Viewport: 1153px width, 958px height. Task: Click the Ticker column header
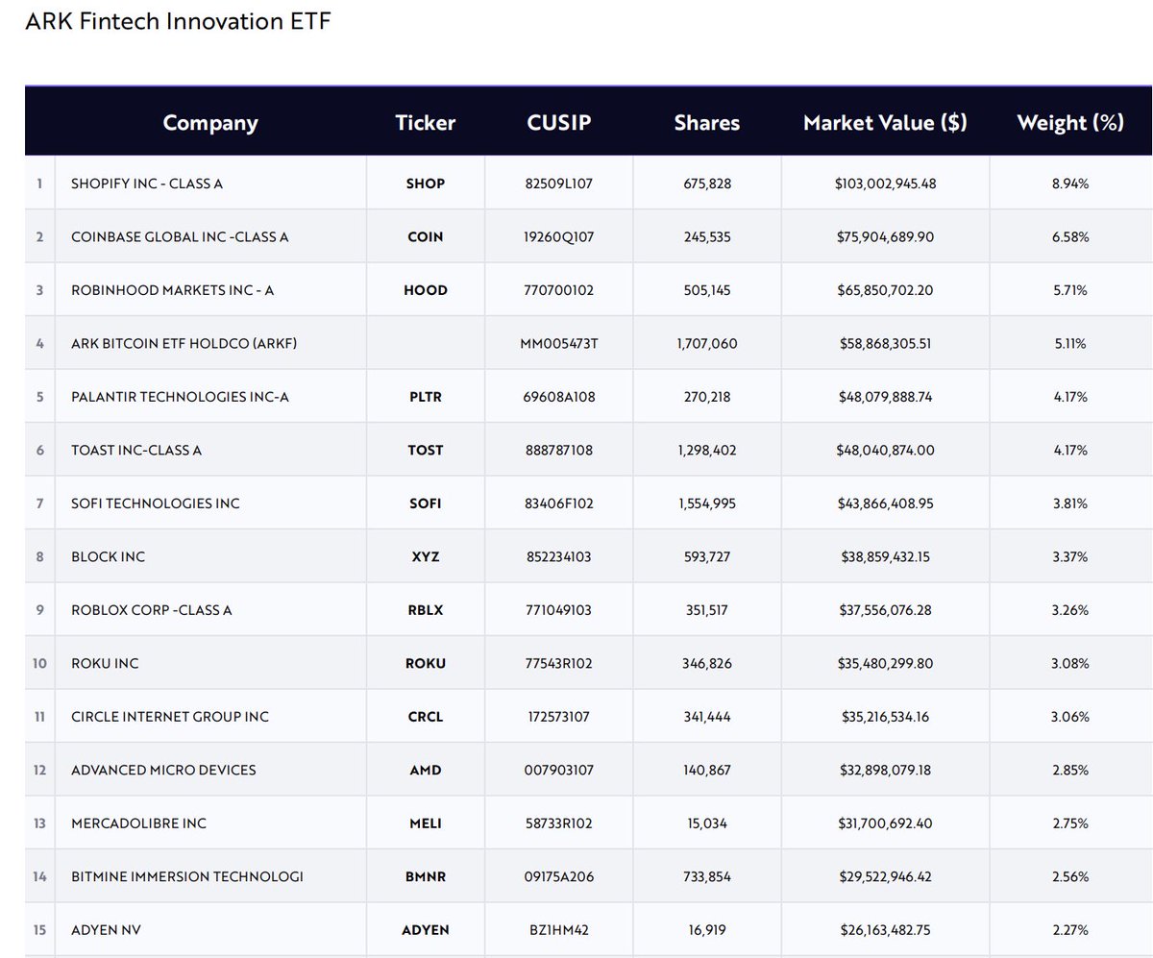(426, 123)
